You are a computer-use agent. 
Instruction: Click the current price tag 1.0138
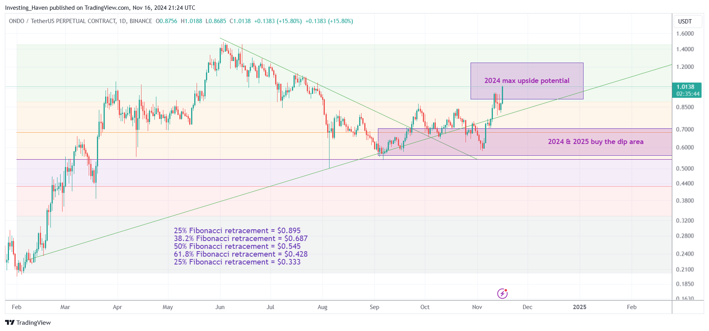686,87
